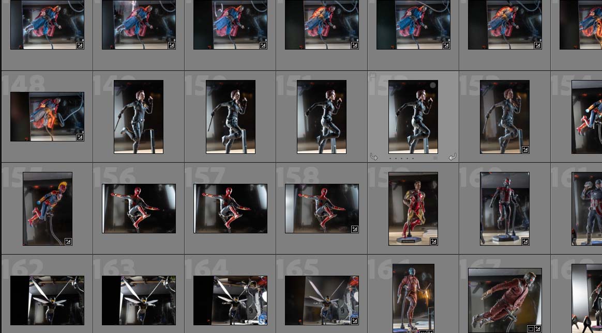Select Spider-Man thumbnail 156

(x=139, y=209)
